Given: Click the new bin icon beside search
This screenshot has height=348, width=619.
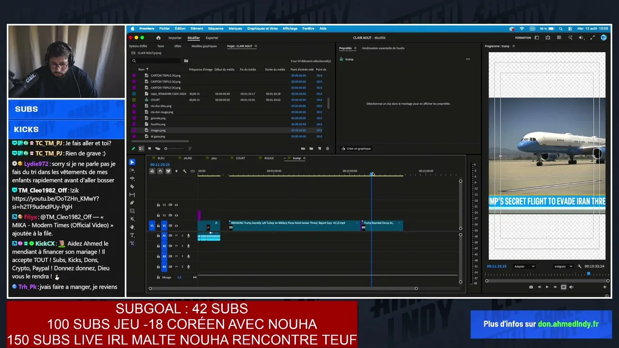Looking at the screenshot, I should click(186, 61).
